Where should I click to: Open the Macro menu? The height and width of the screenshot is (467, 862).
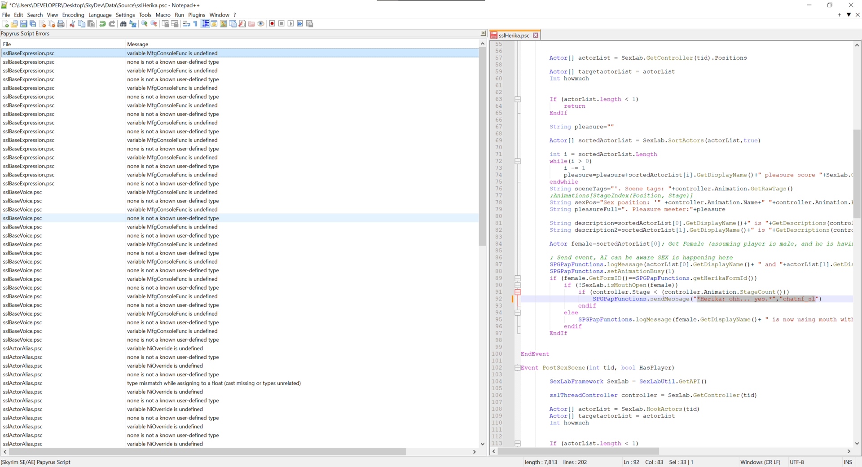[163, 15]
